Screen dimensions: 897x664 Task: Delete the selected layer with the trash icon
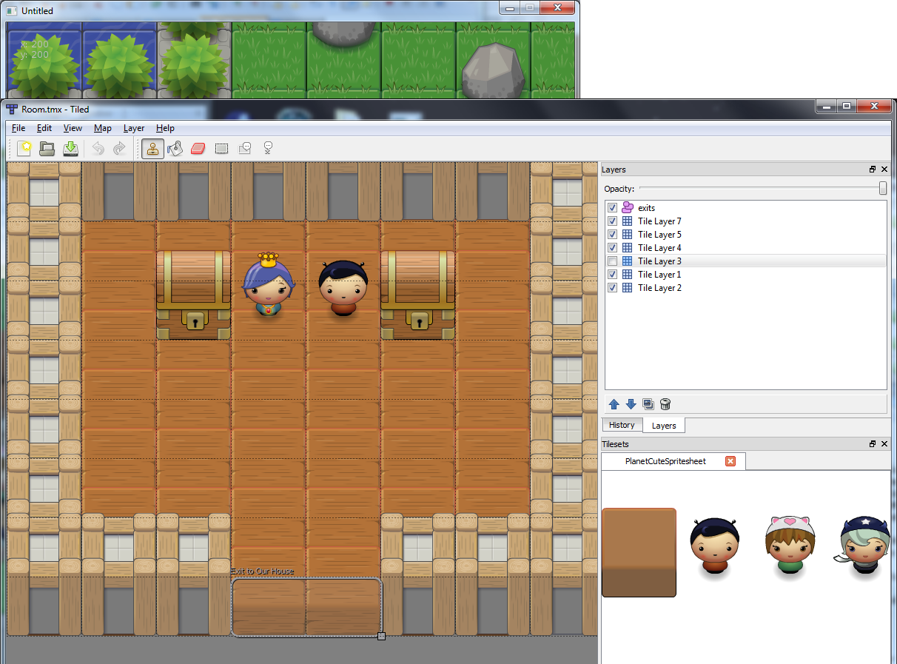click(x=665, y=404)
